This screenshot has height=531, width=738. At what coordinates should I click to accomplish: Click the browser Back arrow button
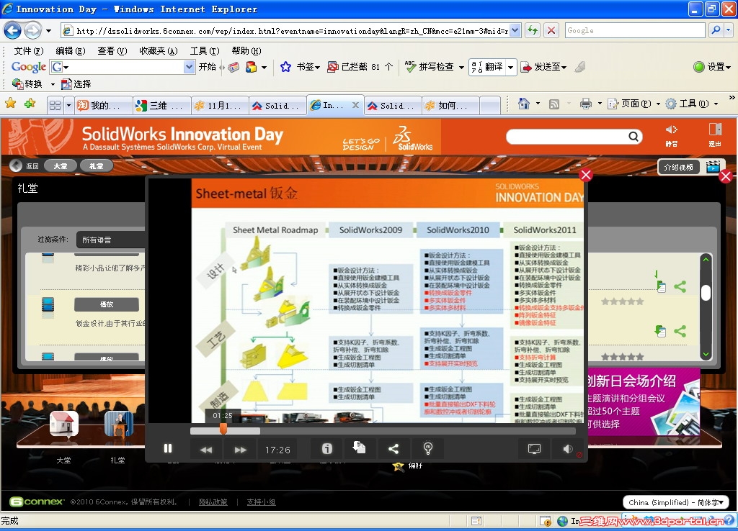(x=13, y=31)
